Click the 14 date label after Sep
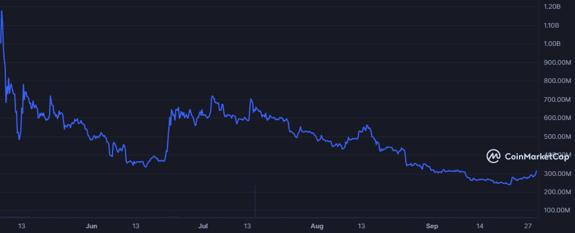This screenshot has width=575, height=233. (x=479, y=226)
